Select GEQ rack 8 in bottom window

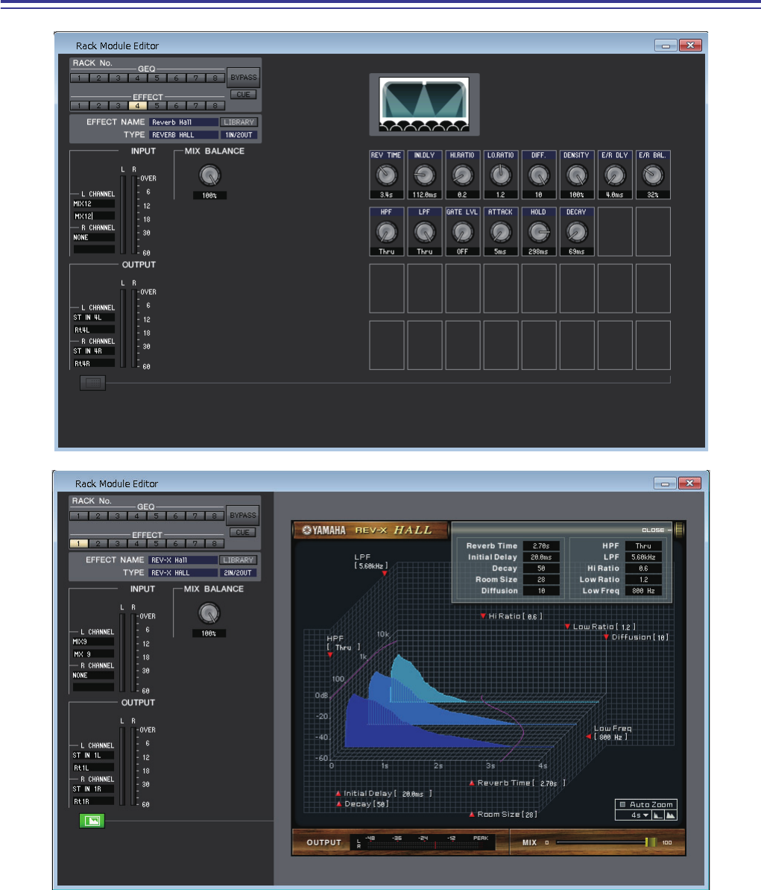pos(215,516)
